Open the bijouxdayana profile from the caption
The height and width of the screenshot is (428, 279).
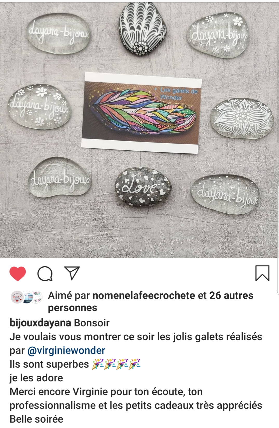[x=40, y=323]
